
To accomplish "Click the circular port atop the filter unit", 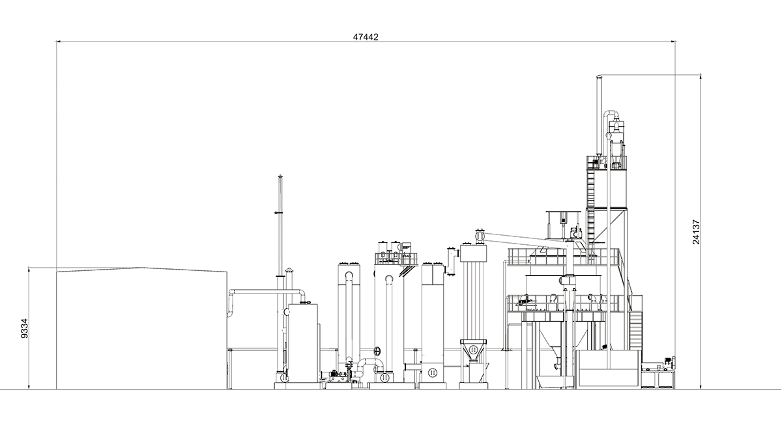I will (x=480, y=236).
